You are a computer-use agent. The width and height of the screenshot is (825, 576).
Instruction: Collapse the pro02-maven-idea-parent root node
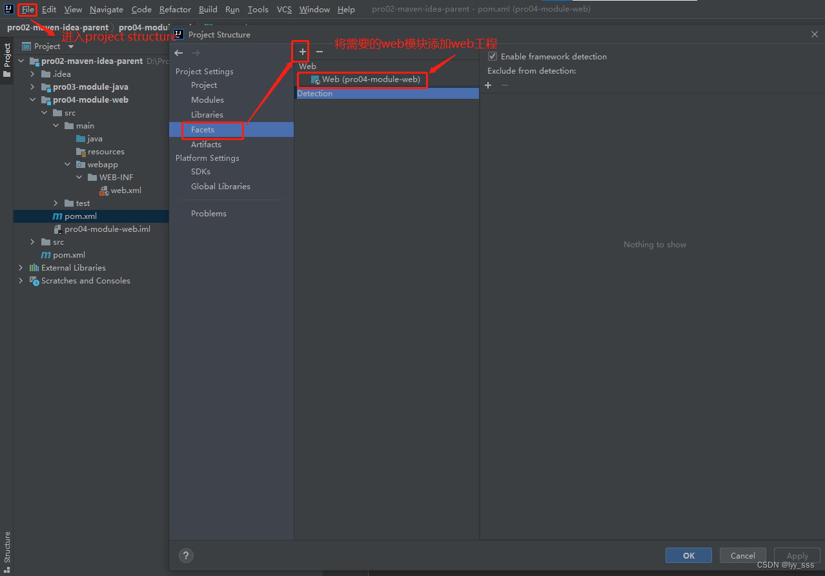pos(21,61)
